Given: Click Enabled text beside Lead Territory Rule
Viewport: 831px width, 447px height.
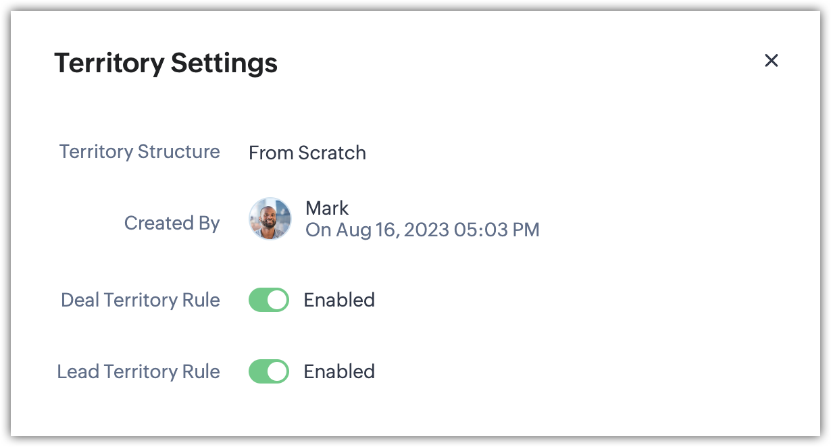Looking at the screenshot, I should (339, 371).
